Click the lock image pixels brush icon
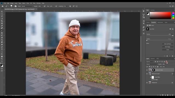175x98 pixels. [151, 67]
